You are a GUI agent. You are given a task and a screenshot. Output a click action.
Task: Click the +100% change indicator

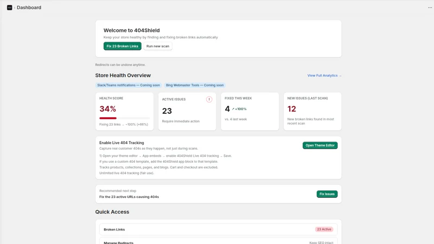(240, 109)
